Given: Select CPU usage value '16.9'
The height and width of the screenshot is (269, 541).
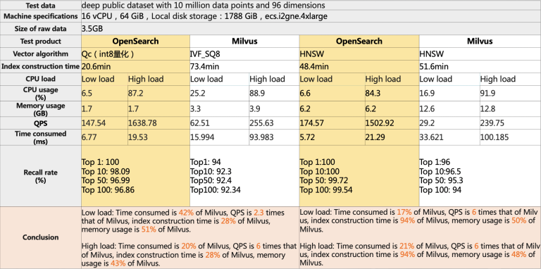Looking at the screenshot, I should pyautogui.click(x=428, y=94).
